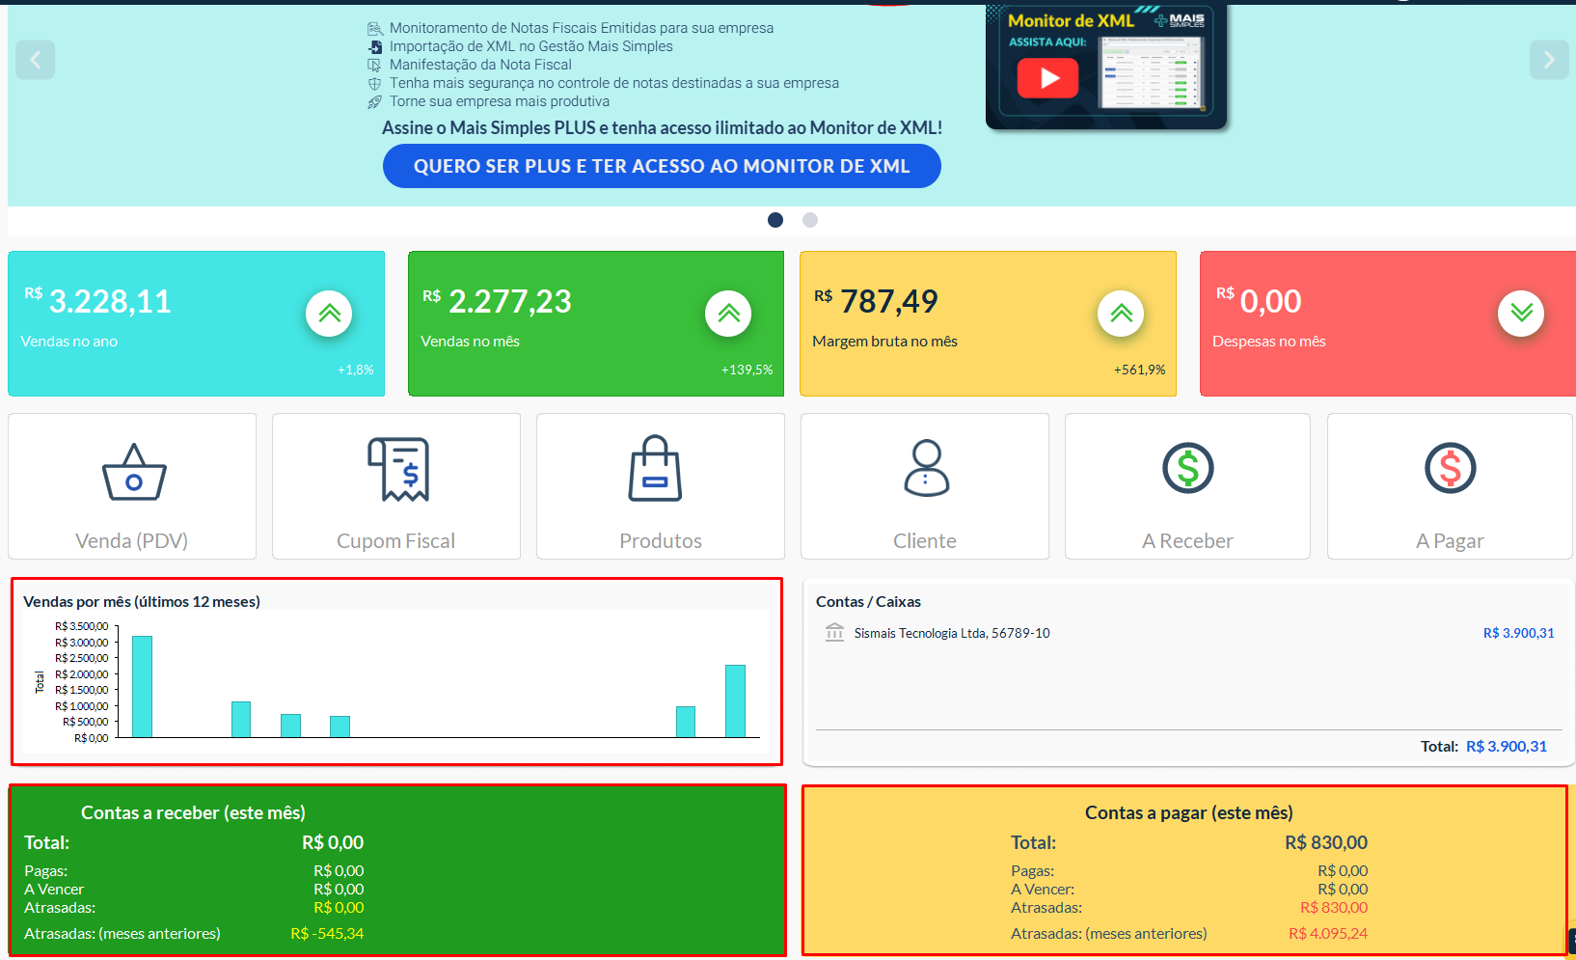Expand the Vendas no mês up-arrow
This screenshot has height=960, width=1576.
pyautogui.click(x=728, y=314)
